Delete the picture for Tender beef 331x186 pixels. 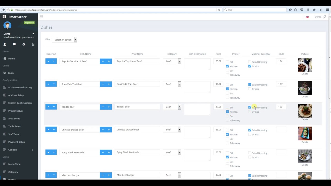tap(305, 119)
